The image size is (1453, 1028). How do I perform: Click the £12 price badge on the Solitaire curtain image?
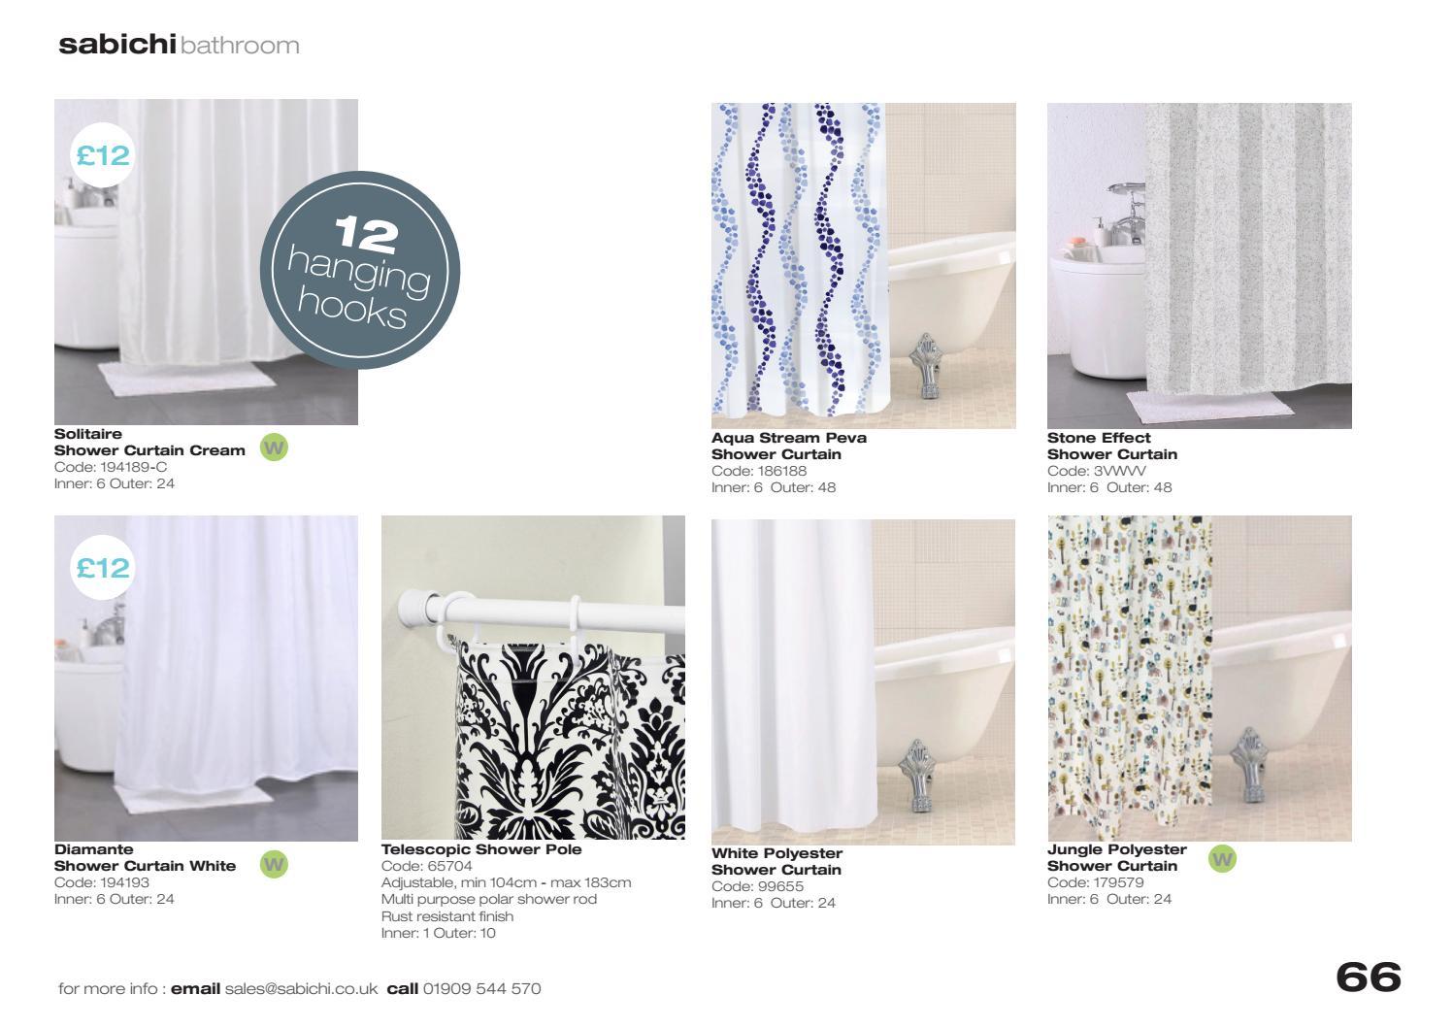[102, 155]
